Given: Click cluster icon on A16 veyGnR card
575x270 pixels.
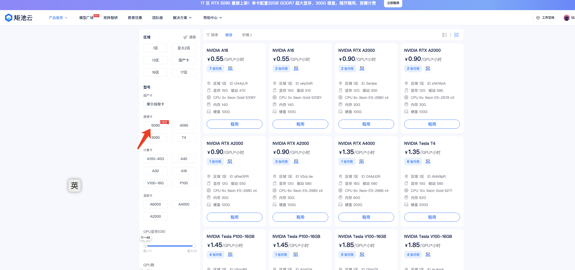Looking at the screenshot, I should (296, 69).
